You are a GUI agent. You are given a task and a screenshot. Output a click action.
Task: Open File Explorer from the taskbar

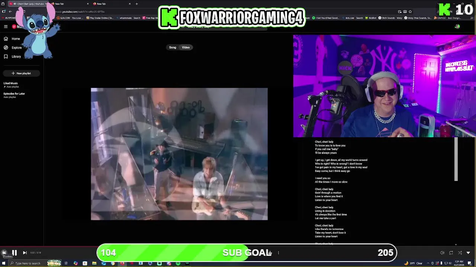(94, 263)
